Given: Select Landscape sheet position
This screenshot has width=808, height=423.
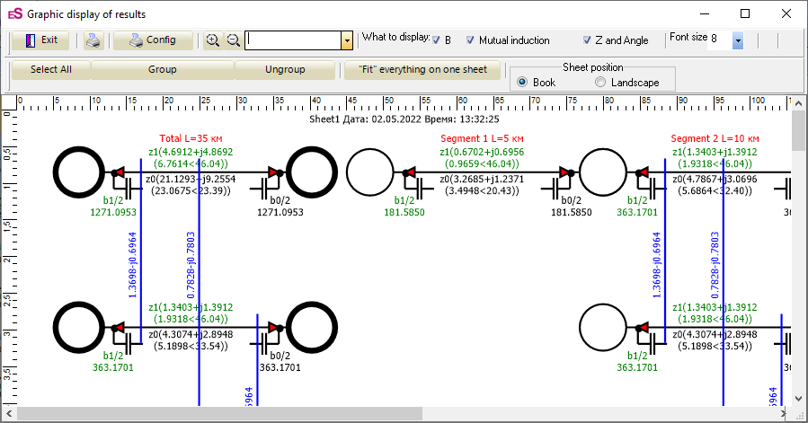Looking at the screenshot, I should [601, 83].
